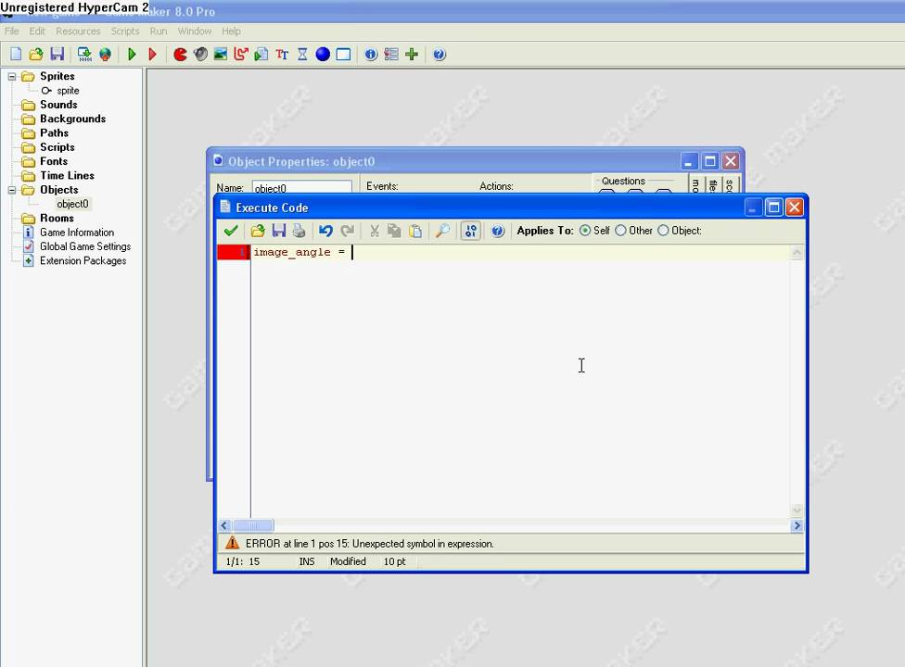Image resolution: width=905 pixels, height=667 pixels.
Task: Click code editor left scroll arrow
Action: coord(224,526)
